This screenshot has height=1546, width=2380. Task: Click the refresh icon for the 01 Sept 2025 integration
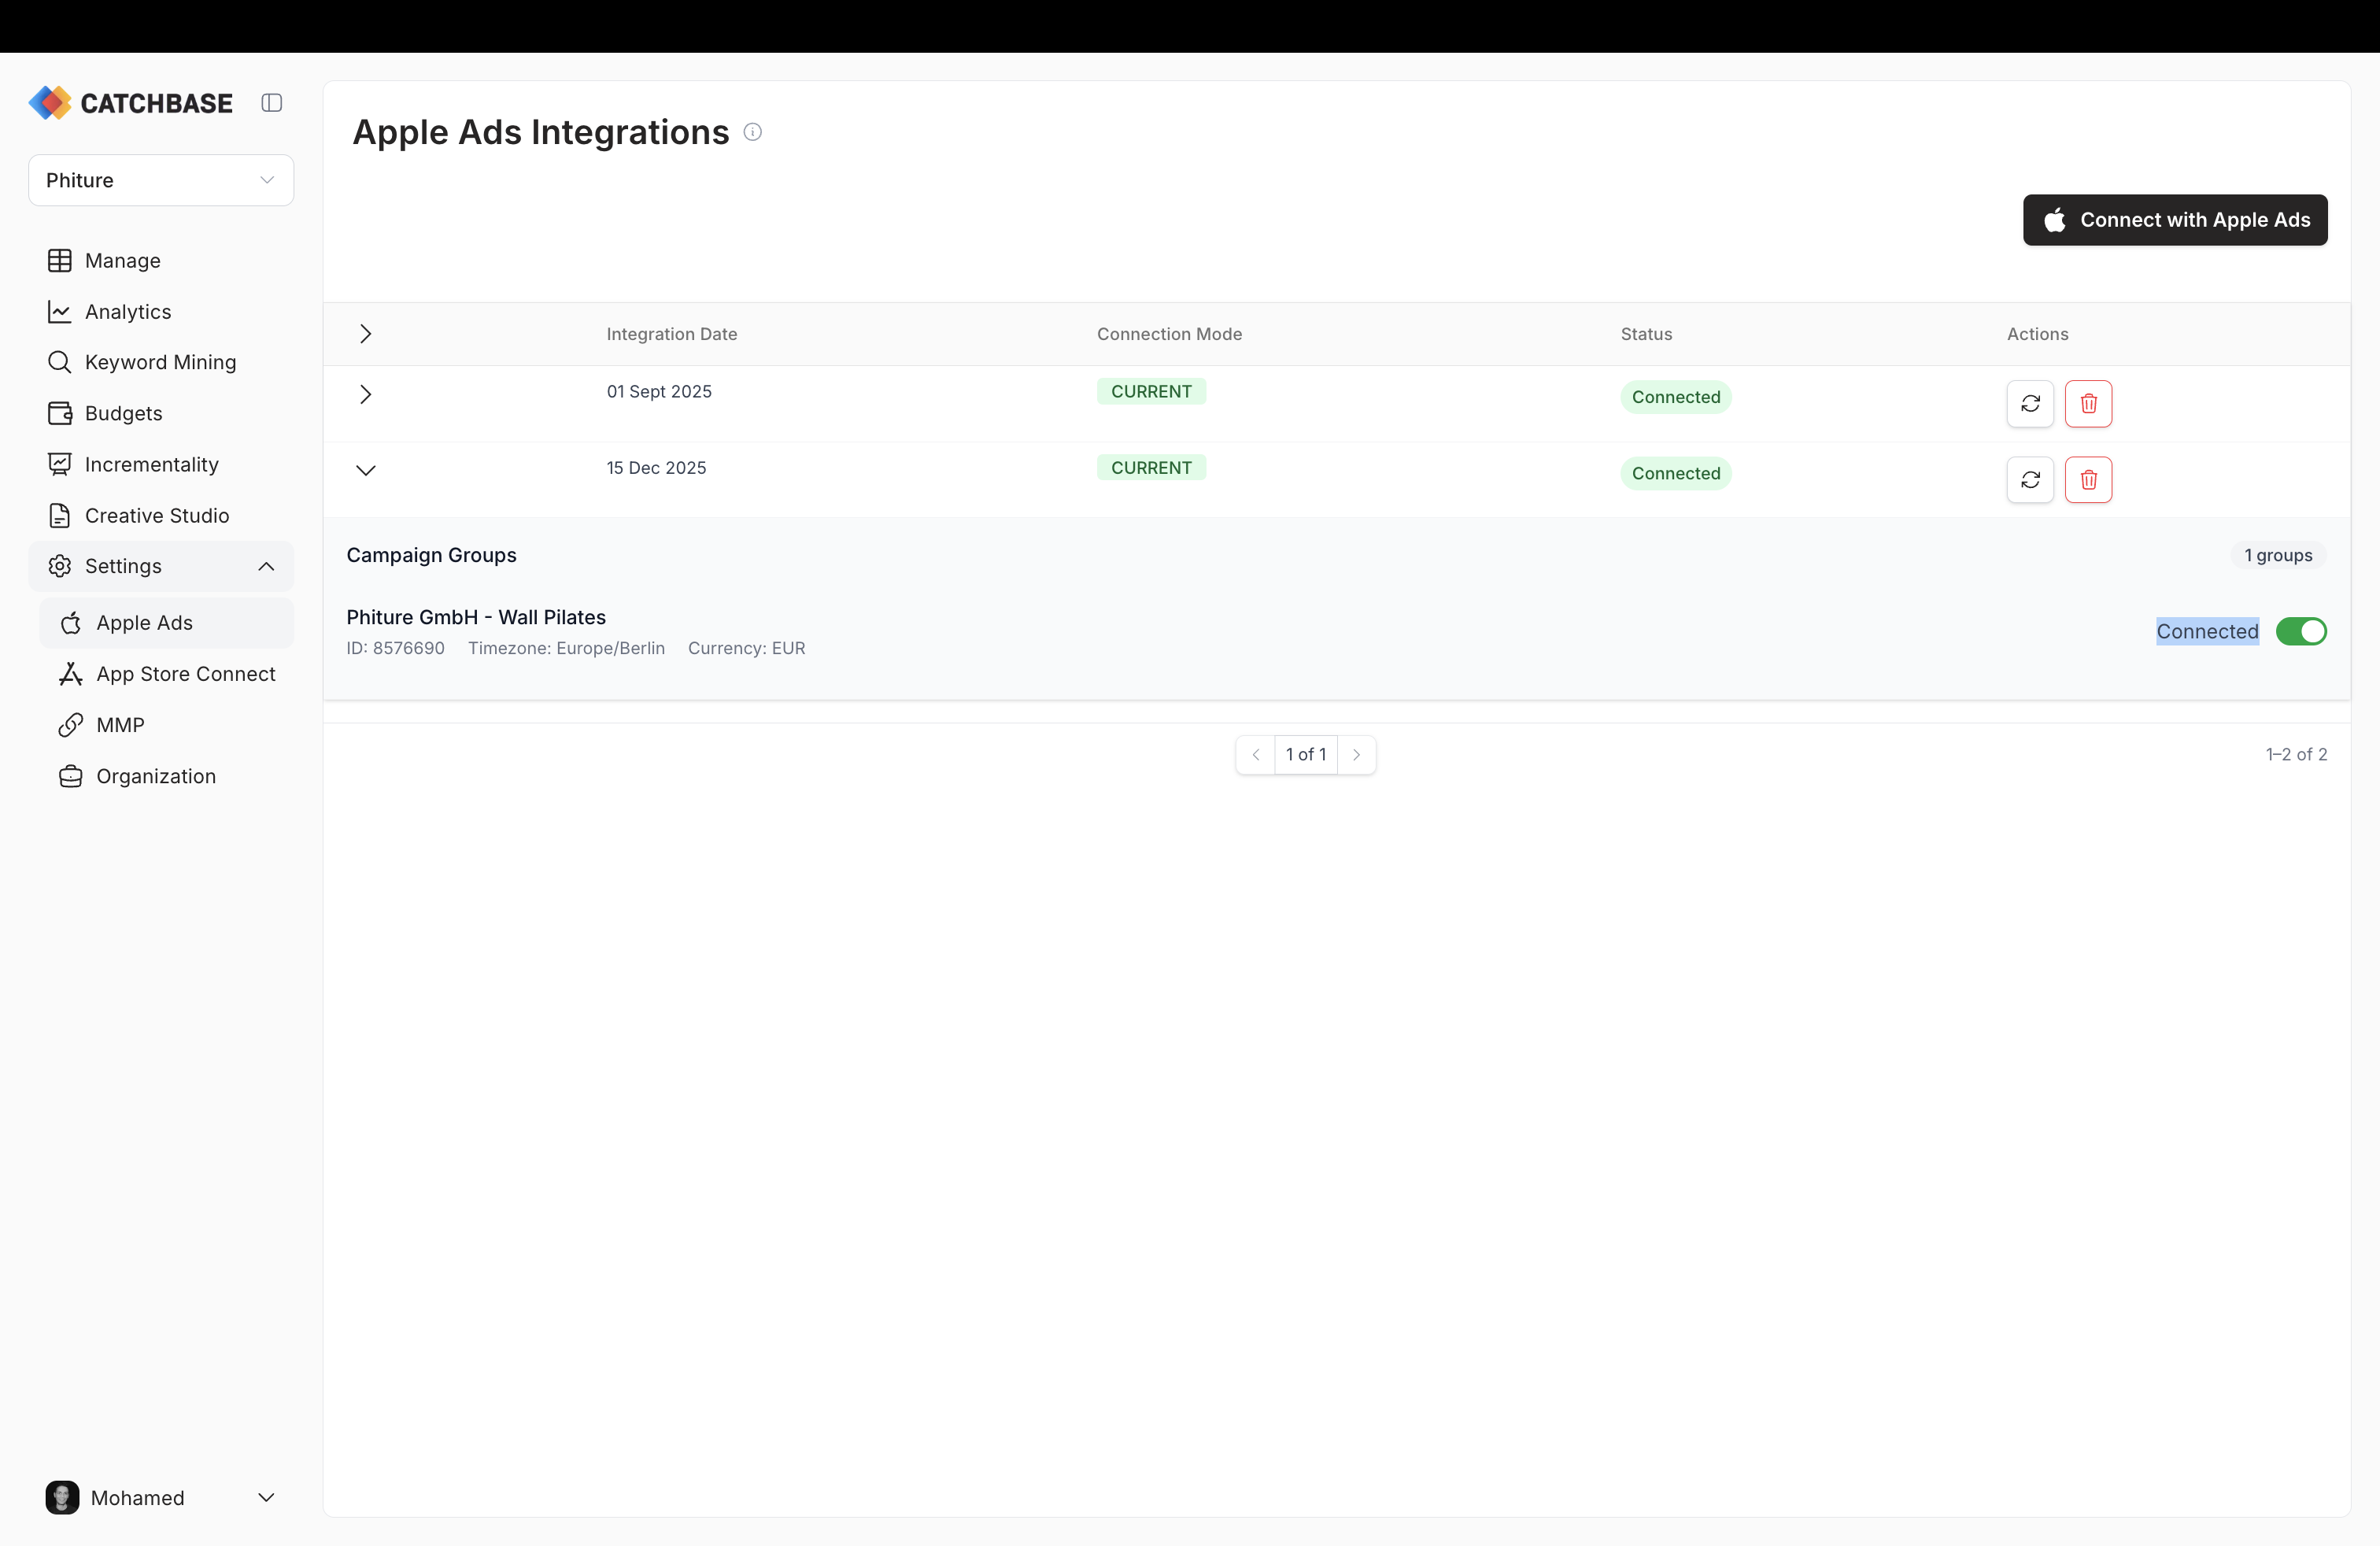(x=2031, y=404)
